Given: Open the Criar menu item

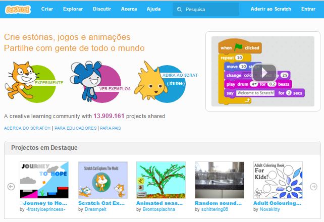Looking at the screenshot, I should pyautogui.click(x=47, y=9).
